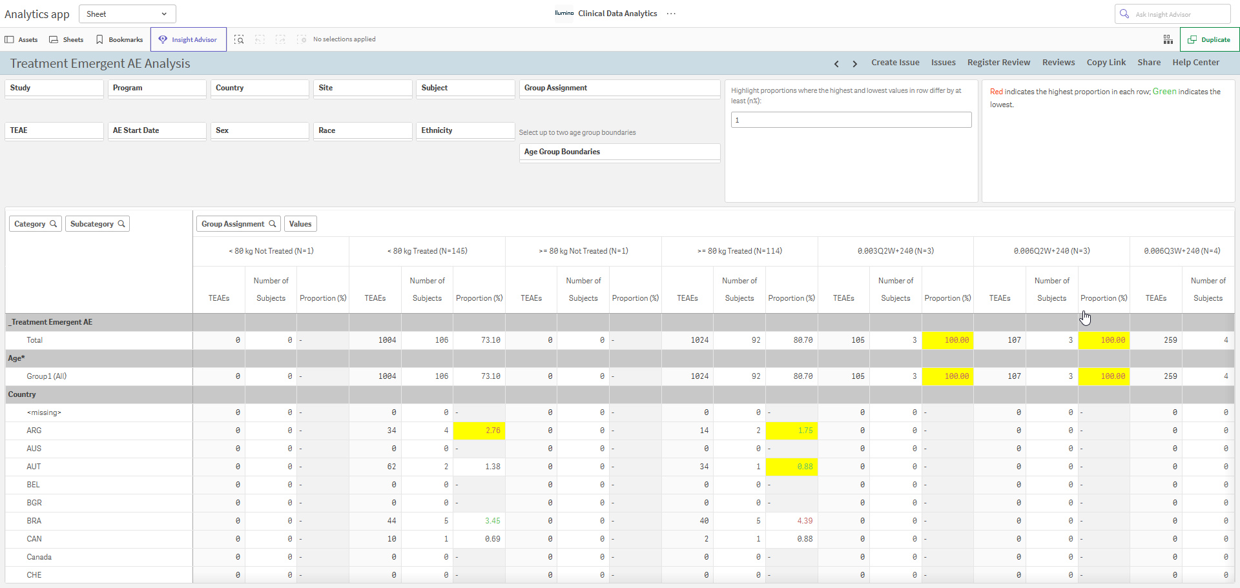Image resolution: width=1240 pixels, height=588 pixels.
Task: Select the BRA country row
Action: coord(99,521)
